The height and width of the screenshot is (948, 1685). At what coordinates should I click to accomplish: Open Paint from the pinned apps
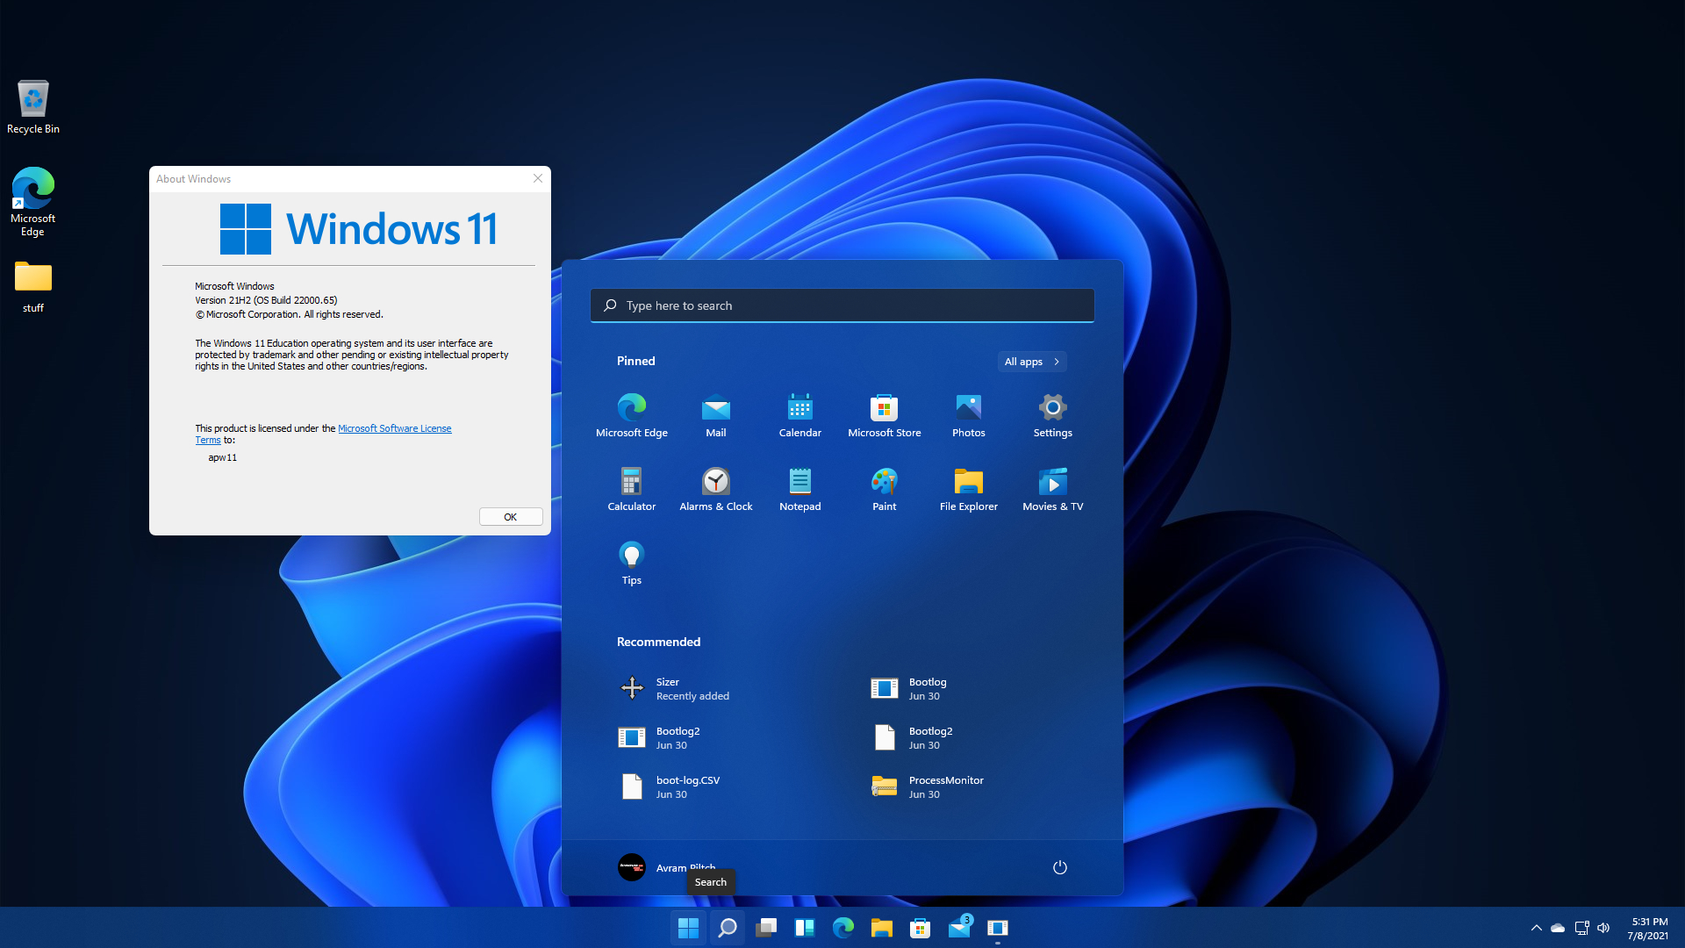(x=884, y=489)
